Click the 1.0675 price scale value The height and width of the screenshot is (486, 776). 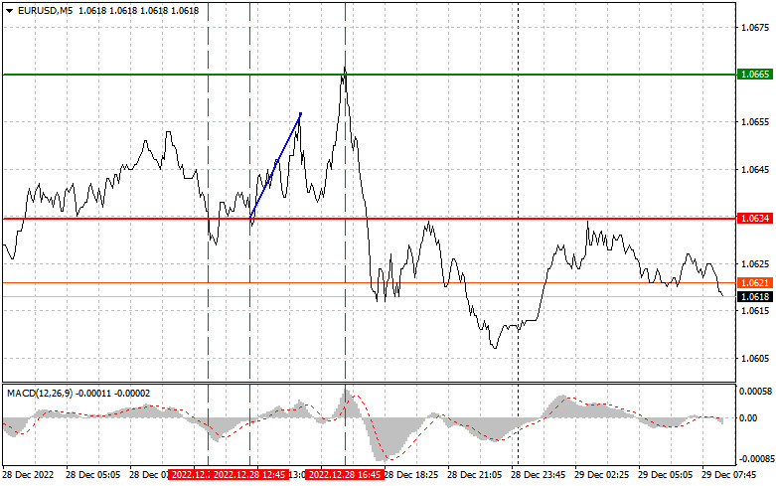pos(755,27)
